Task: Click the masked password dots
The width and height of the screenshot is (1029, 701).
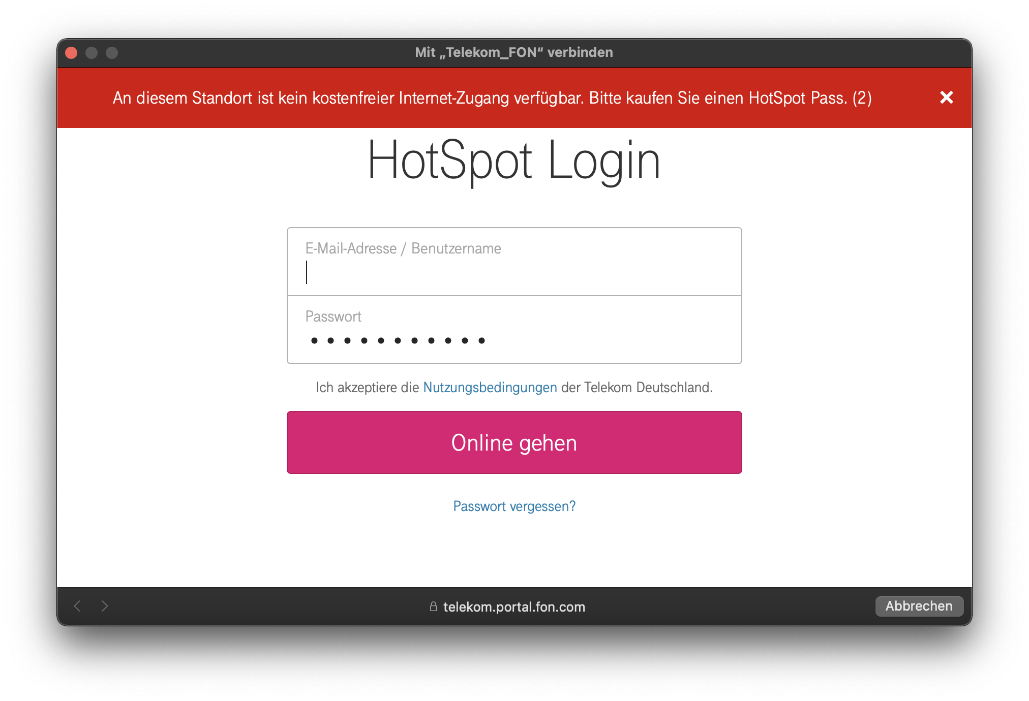Action: point(398,340)
